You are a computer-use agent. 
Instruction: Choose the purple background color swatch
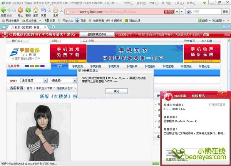click(x=42, y=66)
